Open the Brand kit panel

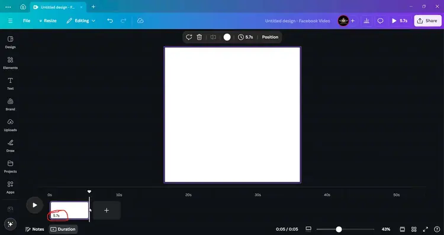(10, 105)
